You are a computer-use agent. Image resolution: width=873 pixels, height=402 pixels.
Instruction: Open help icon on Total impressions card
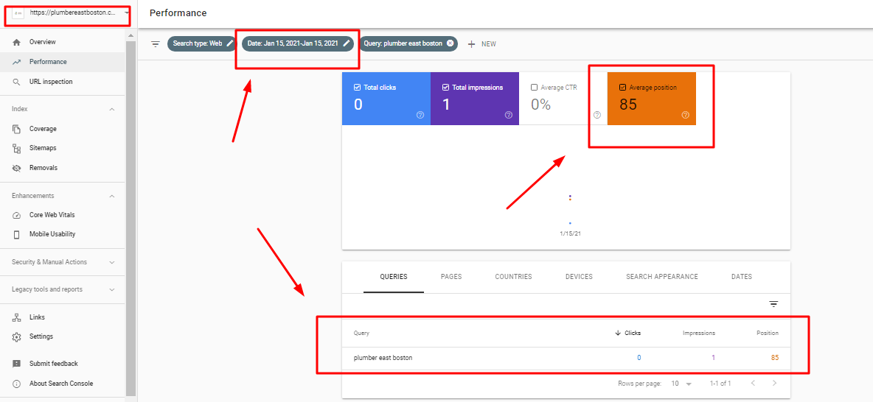click(x=508, y=115)
